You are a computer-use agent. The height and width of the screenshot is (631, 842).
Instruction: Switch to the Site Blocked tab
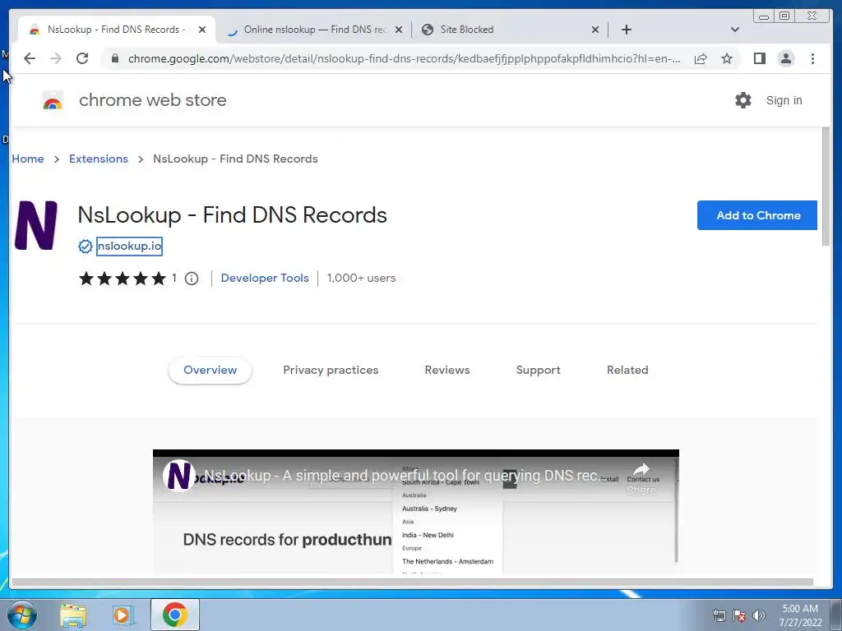coord(510,30)
